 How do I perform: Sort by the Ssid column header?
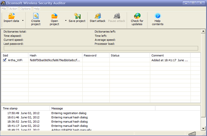pos(15,55)
